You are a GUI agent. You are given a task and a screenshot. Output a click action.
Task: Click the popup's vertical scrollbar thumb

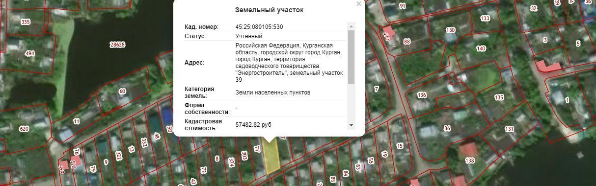click(x=351, y=57)
